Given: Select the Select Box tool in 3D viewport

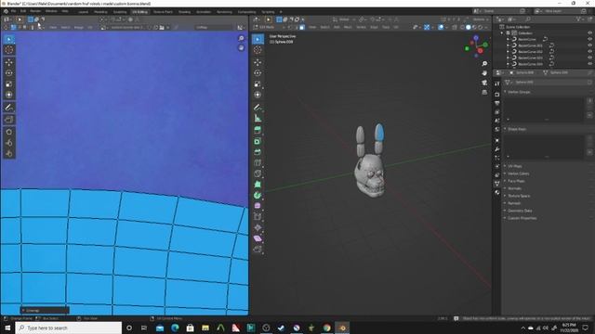Looking at the screenshot, I should 258,39.
